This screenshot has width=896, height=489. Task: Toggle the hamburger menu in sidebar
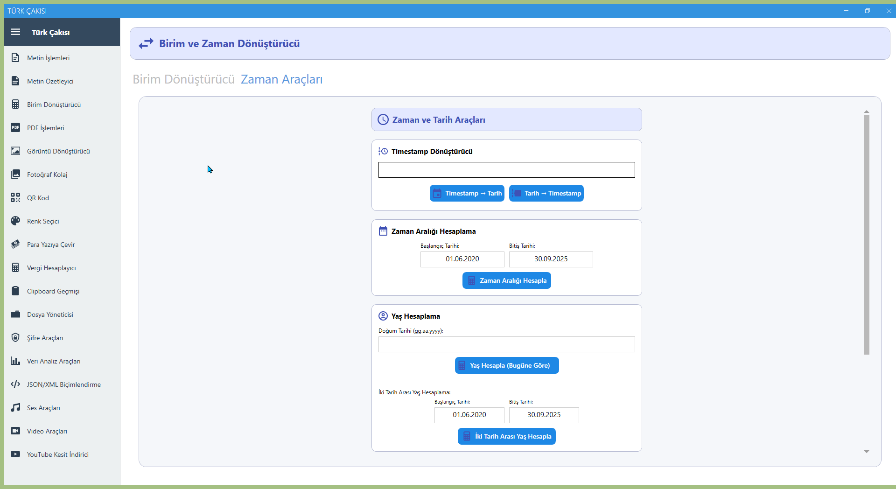coord(15,32)
